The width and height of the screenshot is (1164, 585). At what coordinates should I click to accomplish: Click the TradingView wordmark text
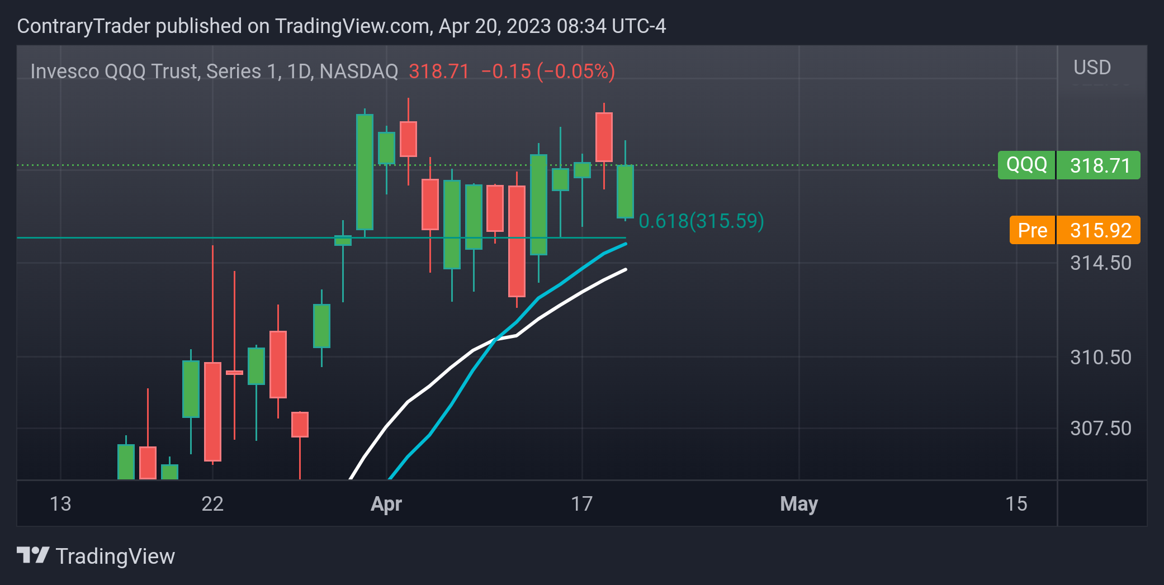click(115, 557)
